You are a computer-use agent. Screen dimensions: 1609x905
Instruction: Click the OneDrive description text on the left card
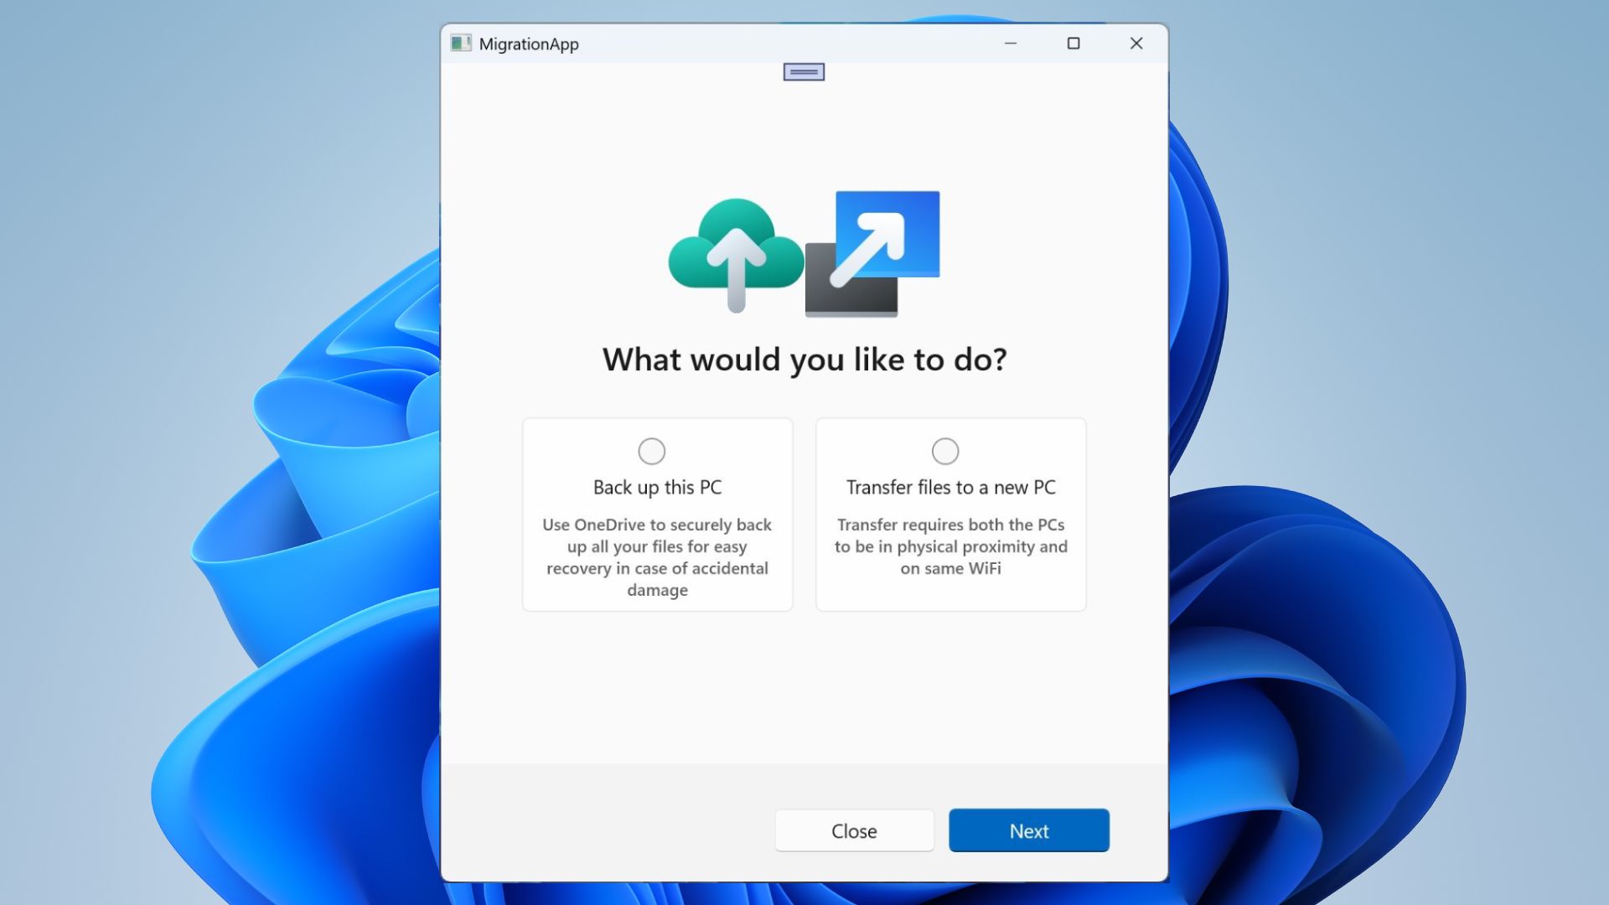656,557
